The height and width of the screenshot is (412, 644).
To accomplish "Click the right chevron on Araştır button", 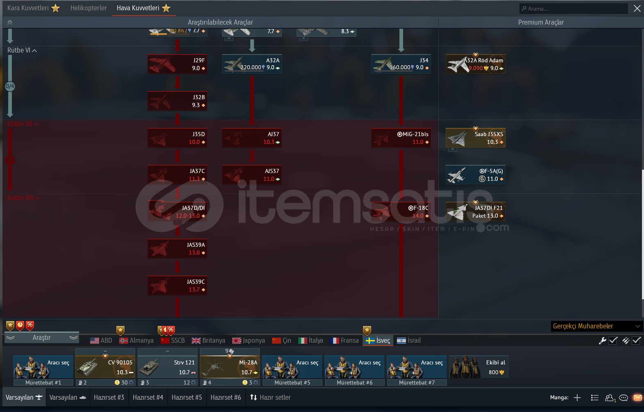I will (74, 338).
